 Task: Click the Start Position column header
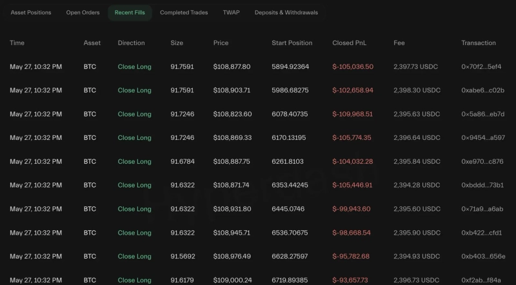click(292, 43)
